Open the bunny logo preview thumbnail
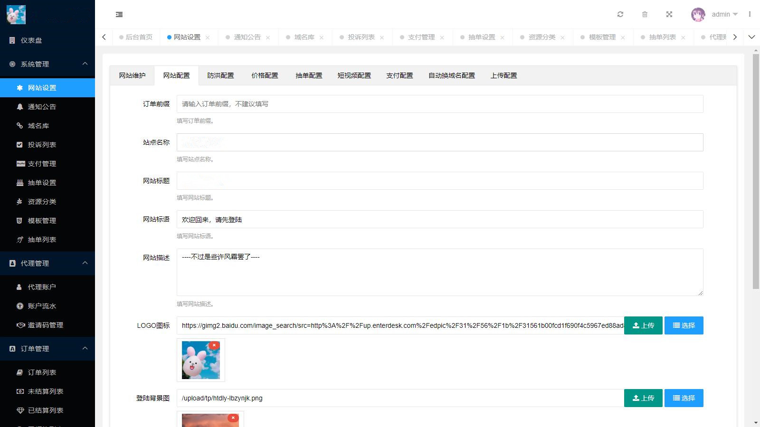This screenshot has height=427, width=760. [x=201, y=360]
